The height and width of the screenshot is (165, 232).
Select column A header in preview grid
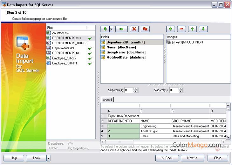[123, 111]
